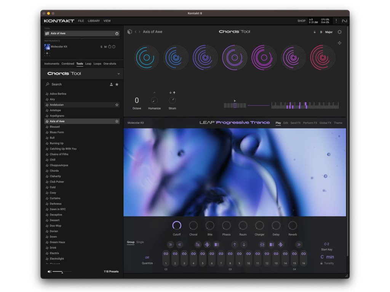390x292 pixels.
Task: Click the Native Instruments logo icon
Action: pos(344,21)
